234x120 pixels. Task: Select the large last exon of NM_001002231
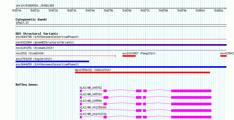(191, 117)
